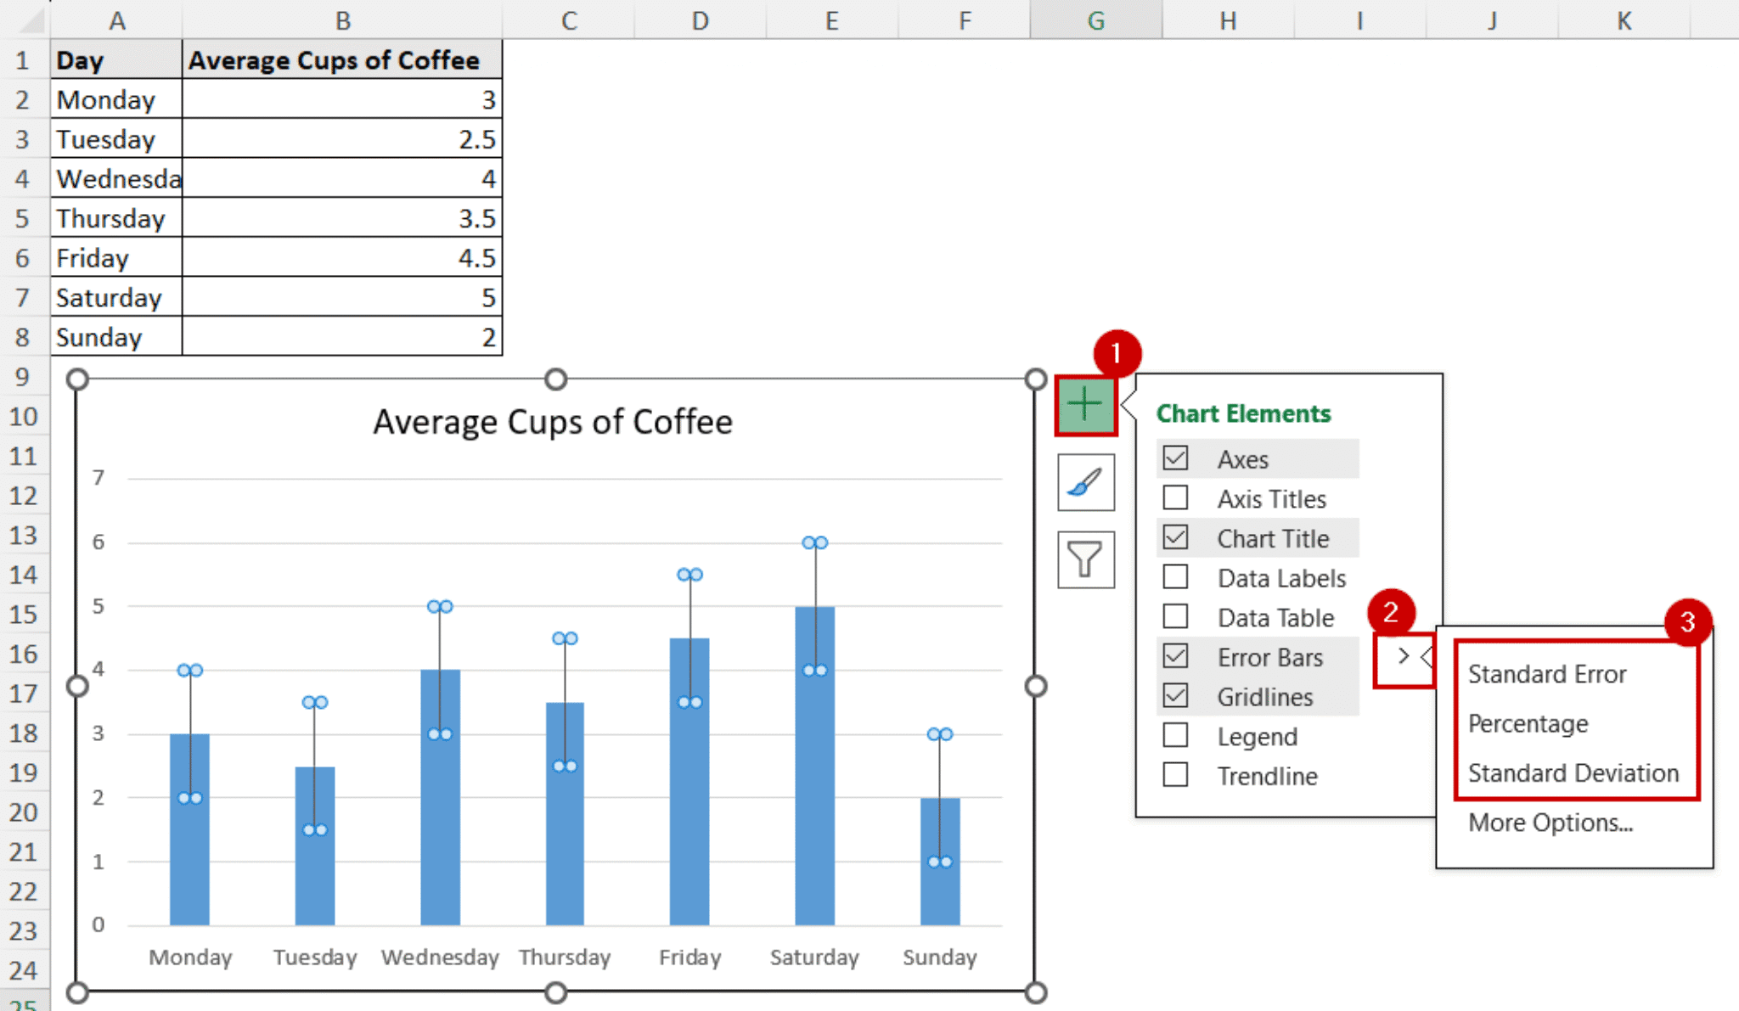1739x1011 pixels.
Task: Click chart's bottom-center resize handle
Action: pos(555,991)
